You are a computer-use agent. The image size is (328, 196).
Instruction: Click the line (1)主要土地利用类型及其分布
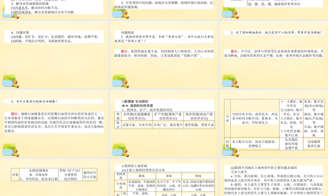click(x=143, y=170)
